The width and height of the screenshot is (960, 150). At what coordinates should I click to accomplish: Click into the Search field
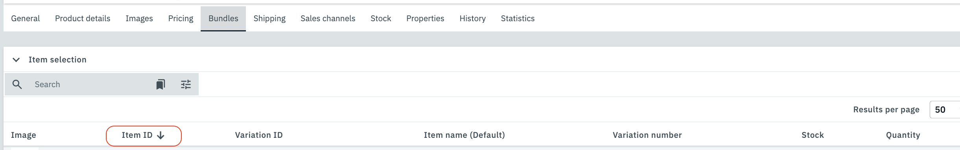[x=90, y=84]
